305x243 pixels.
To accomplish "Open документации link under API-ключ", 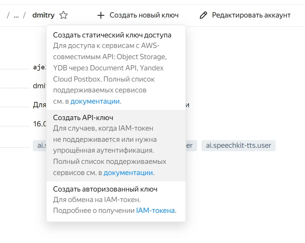I will click(128, 173).
